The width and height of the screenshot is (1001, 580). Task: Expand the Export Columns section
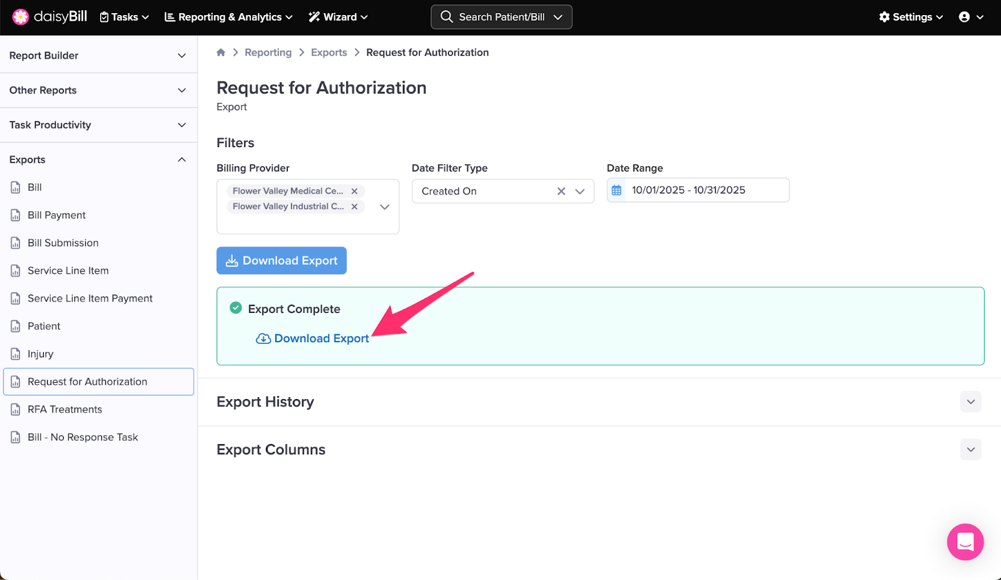point(970,449)
